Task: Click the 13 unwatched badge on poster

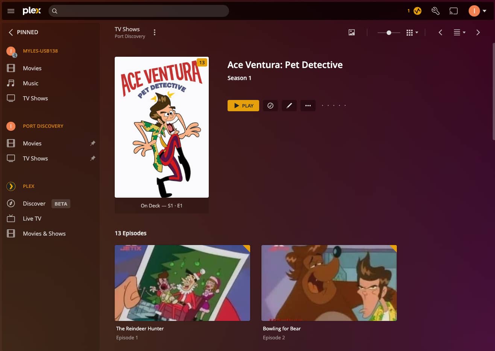Action: coord(202,63)
